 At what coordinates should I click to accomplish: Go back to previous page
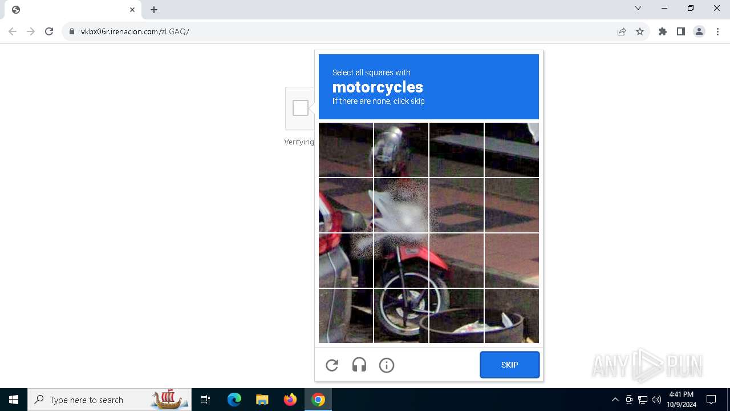tap(13, 31)
